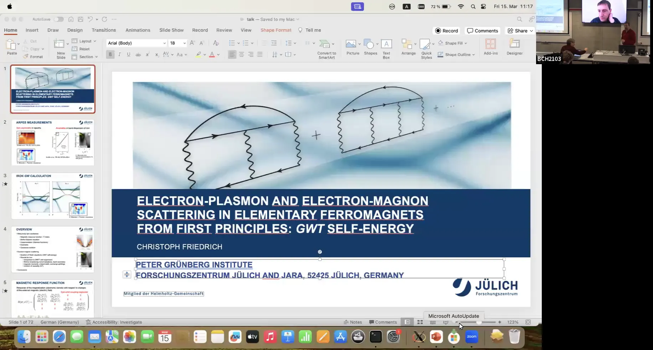Click the Tell me search box

coord(309,30)
